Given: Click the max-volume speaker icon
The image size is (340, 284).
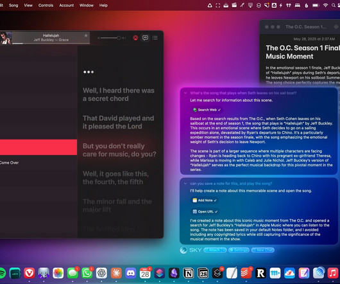Looking at the screenshot, I should tap(124, 38).
